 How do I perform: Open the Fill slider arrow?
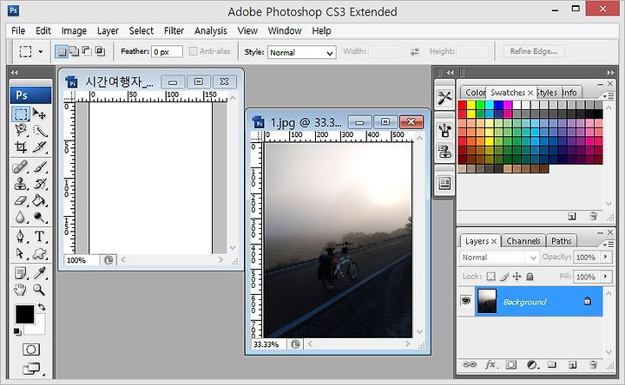(x=606, y=277)
